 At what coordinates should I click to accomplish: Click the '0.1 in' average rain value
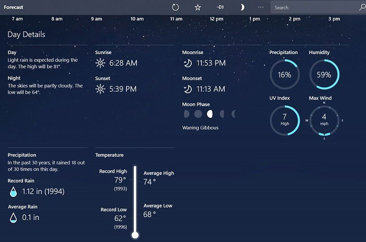(x=30, y=217)
